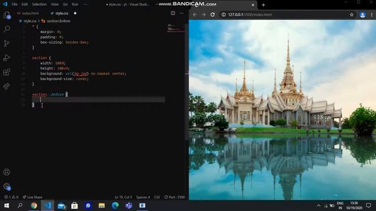
Task: Open the Selection menu
Action: [x=39, y=4]
